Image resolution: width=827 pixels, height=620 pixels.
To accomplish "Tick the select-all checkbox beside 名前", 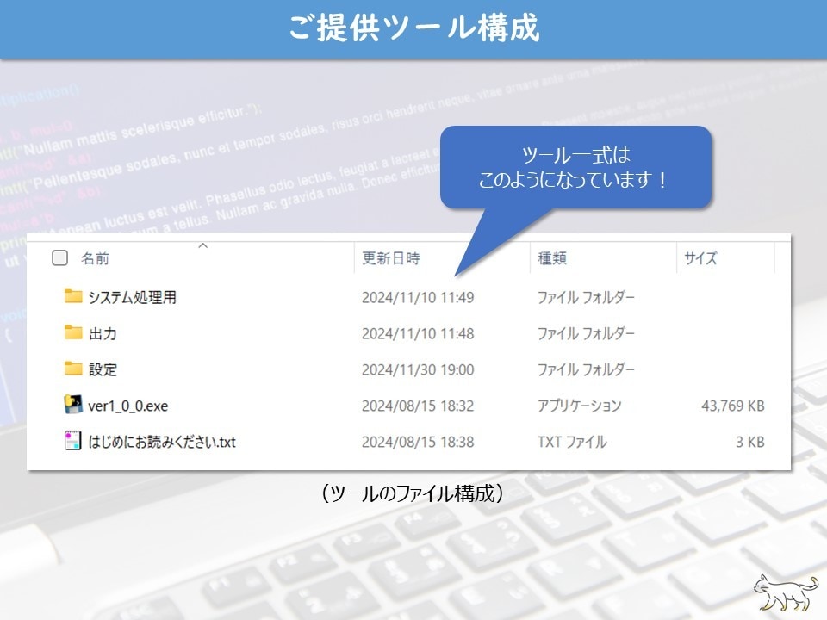I will click(60, 257).
